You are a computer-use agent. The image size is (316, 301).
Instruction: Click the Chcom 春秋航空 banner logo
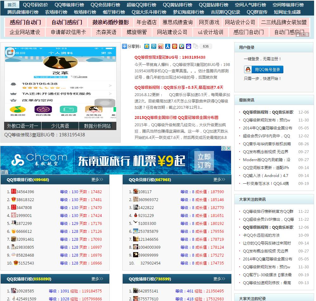pyautogui.click(x=39, y=160)
